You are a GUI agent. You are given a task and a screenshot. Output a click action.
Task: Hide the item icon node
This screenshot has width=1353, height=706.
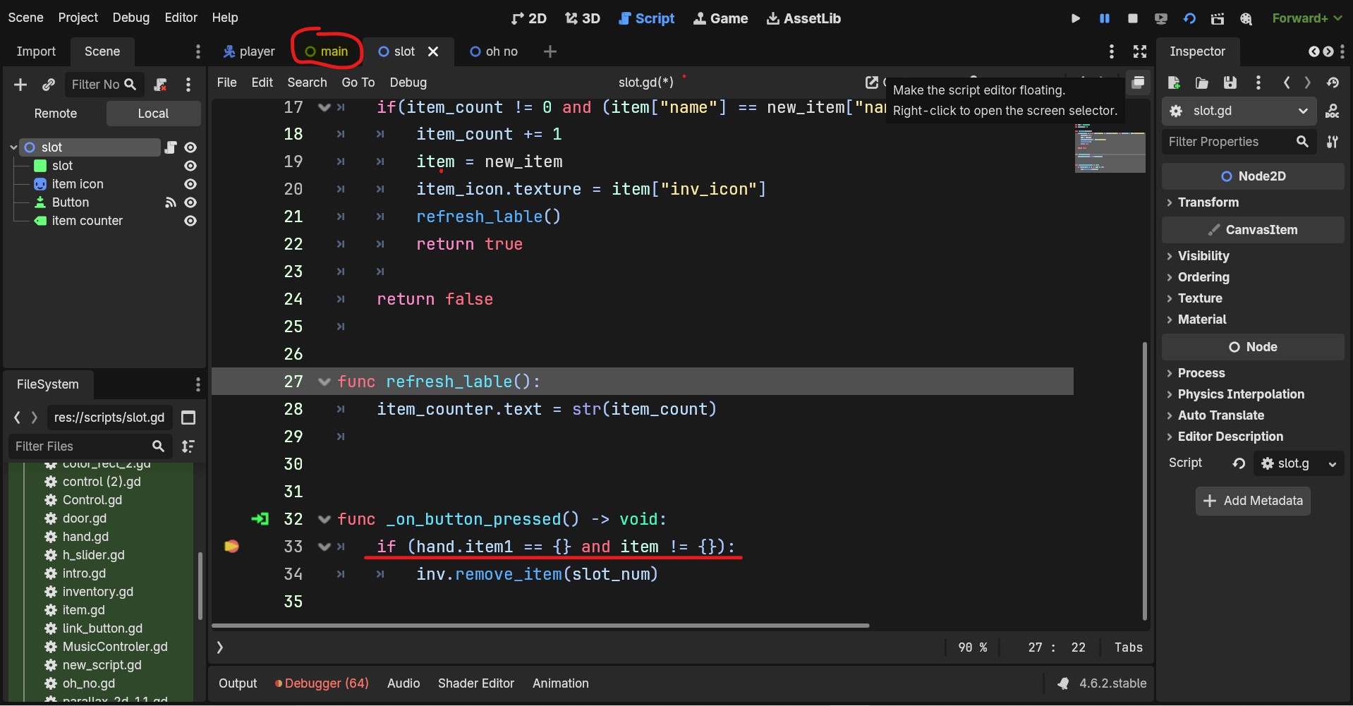pyautogui.click(x=190, y=184)
